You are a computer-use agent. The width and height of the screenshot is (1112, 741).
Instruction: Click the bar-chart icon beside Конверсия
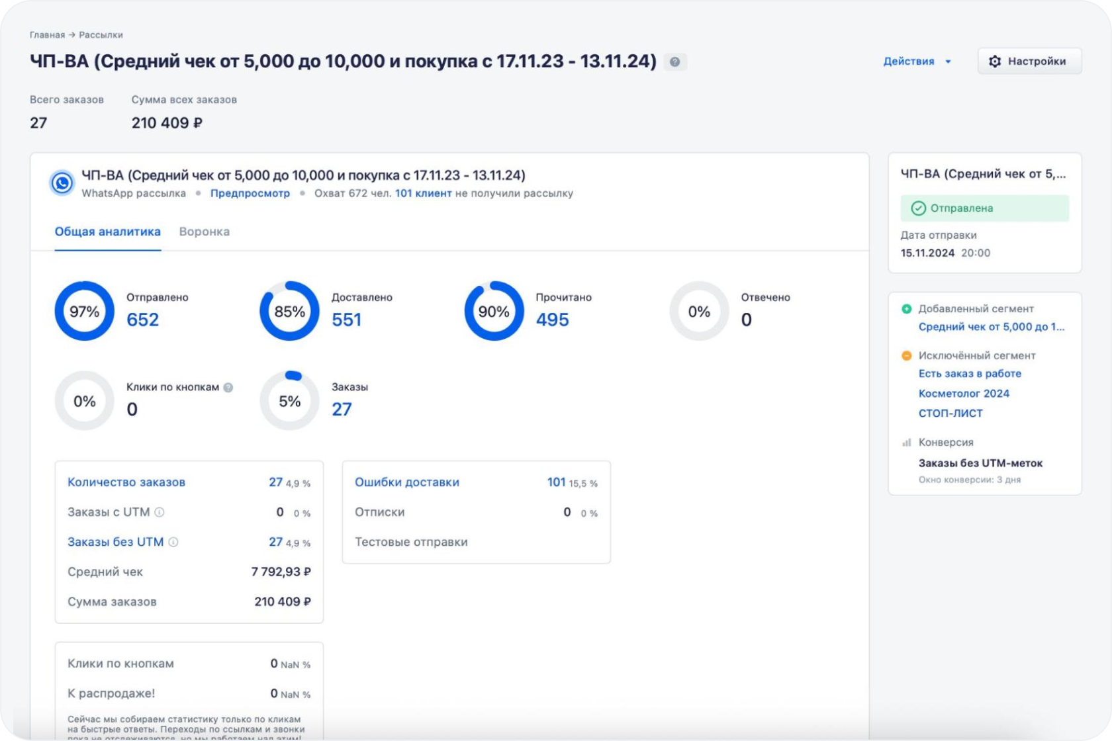coord(907,441)
